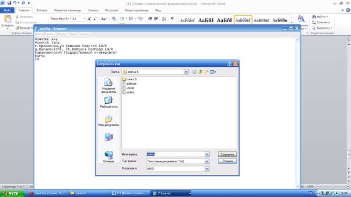Switch to the View tab in Word
The width and height of the screenshot is (351, 197).
pyautogui.click(x=158, y=10)
